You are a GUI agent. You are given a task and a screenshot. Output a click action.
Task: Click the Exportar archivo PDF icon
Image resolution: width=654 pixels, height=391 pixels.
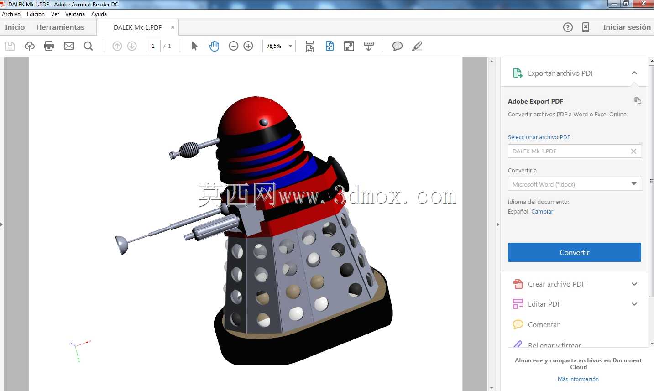point(518,73)
